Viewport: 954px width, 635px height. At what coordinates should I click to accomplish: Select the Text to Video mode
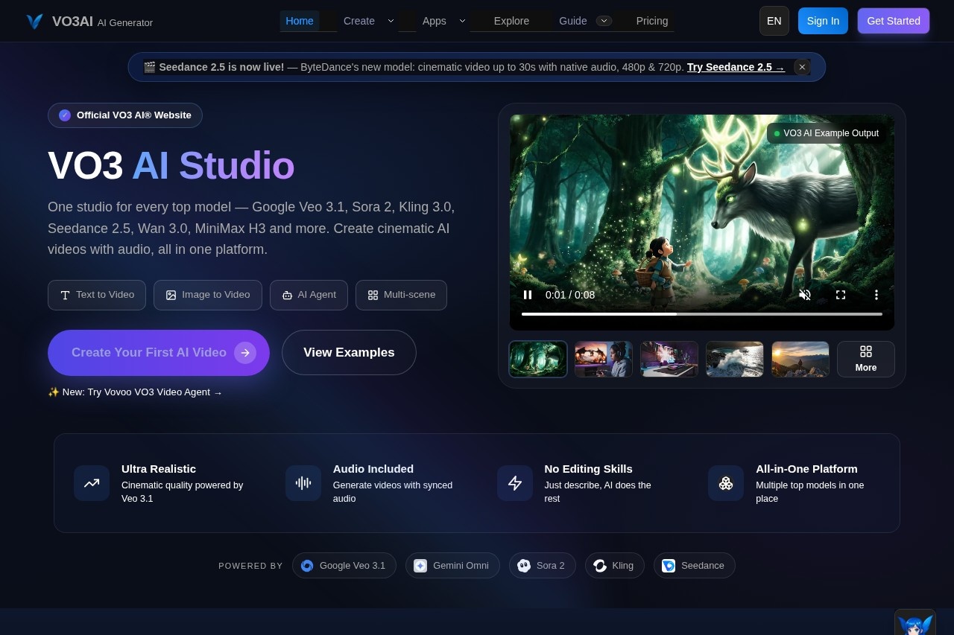97,295
